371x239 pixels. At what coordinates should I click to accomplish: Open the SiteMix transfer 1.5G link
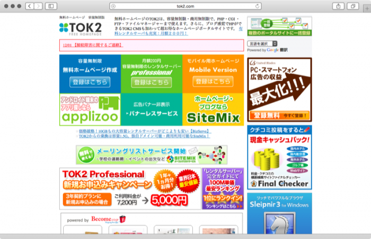(x=144, y=136)
